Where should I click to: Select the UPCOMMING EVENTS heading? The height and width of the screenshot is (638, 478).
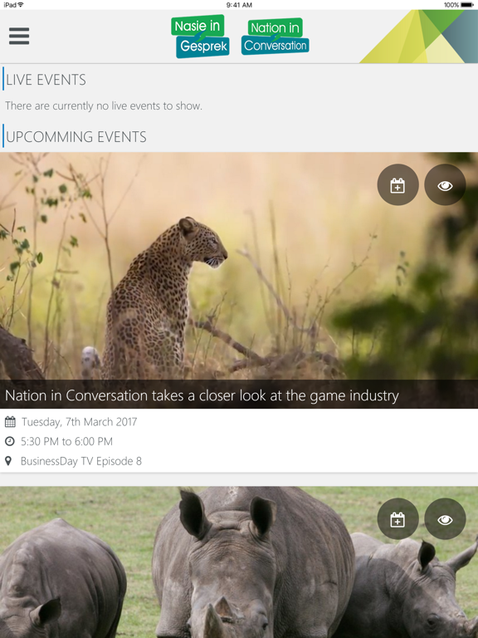(x=76, y=137)
